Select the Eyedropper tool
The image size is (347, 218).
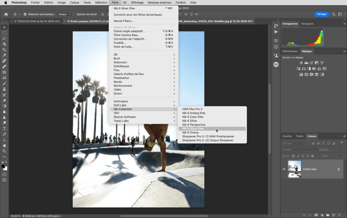(4, 55)
